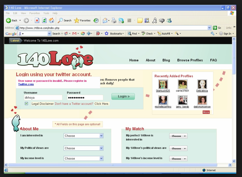Image resolution: width=242 pixels, height=177 pixels.
Task: Click the Username input field
Action: [x=43, y=98]
